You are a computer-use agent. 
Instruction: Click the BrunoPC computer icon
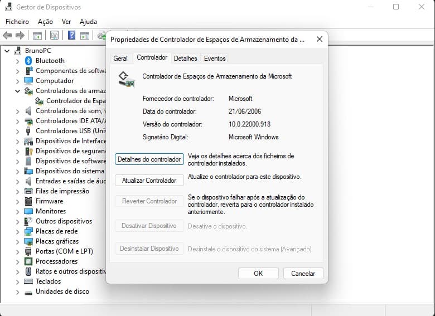click(x=18, y=51)
